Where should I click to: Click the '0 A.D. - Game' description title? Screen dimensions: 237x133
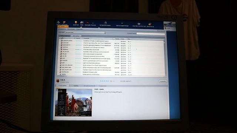tap(99, 89)
